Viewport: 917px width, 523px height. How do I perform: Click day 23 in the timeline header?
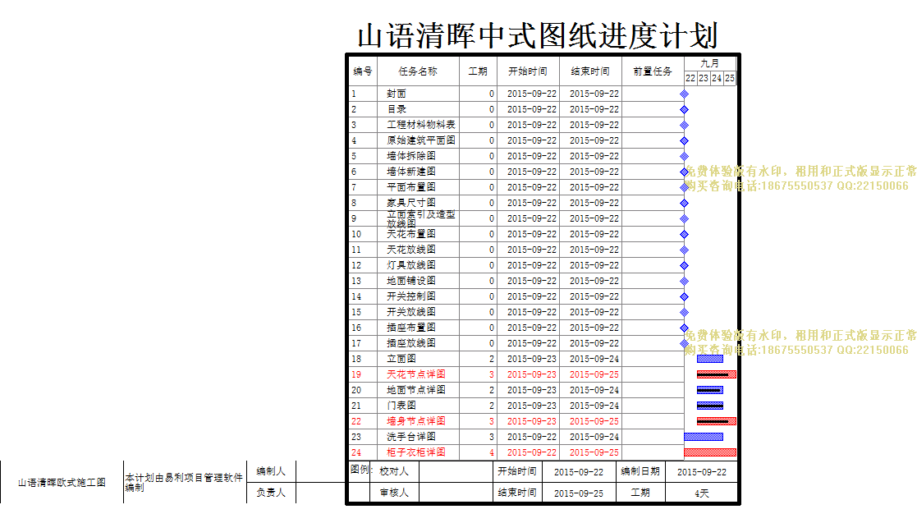click(x=704, y=78)
